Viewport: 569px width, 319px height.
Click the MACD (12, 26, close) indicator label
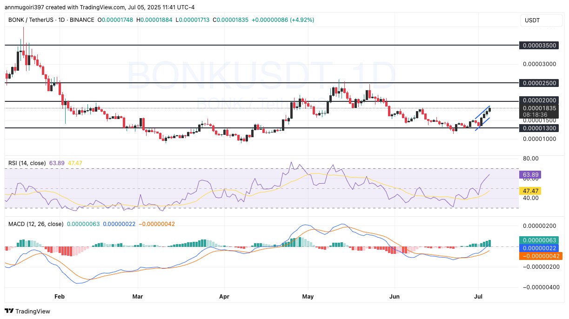(x=36, y=224)
